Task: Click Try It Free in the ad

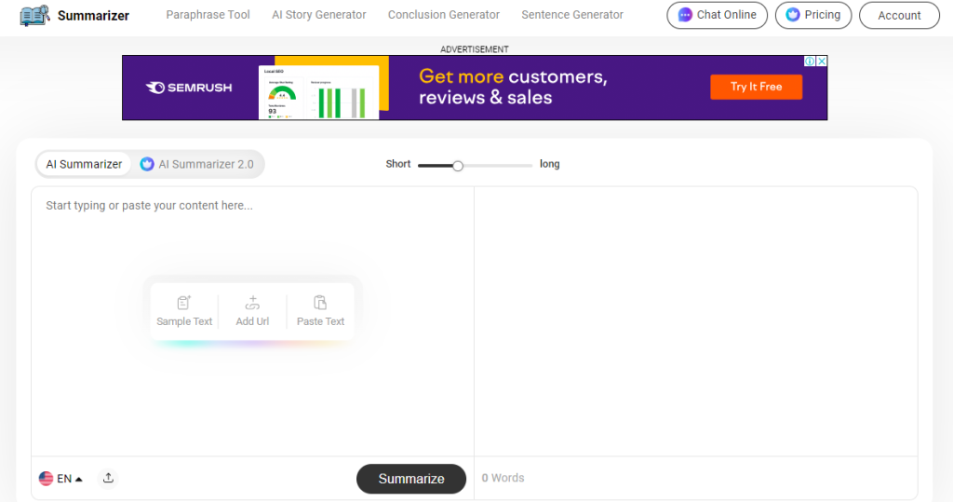Action: [756, 87]
